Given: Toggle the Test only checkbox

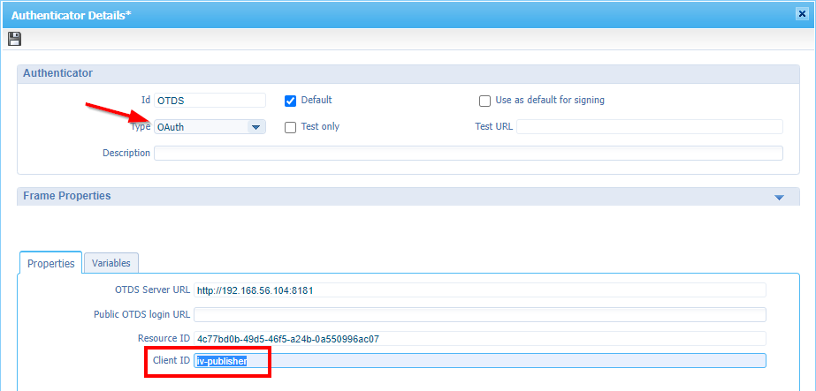Looking at the screenshot, I should coord(290,127).
